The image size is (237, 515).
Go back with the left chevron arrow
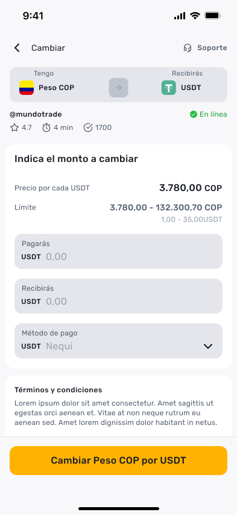[x=17, y=48]
